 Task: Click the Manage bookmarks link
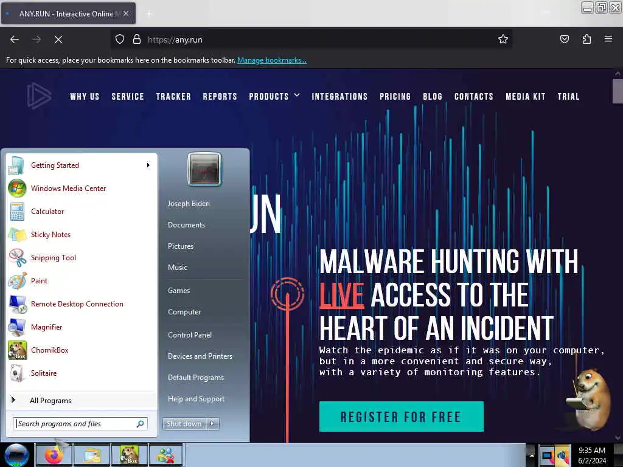(x=272, y=60)
